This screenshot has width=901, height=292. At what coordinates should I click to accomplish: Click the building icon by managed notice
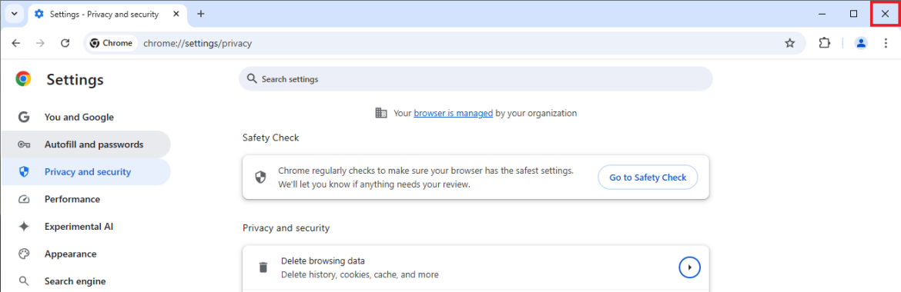point(381,113)
